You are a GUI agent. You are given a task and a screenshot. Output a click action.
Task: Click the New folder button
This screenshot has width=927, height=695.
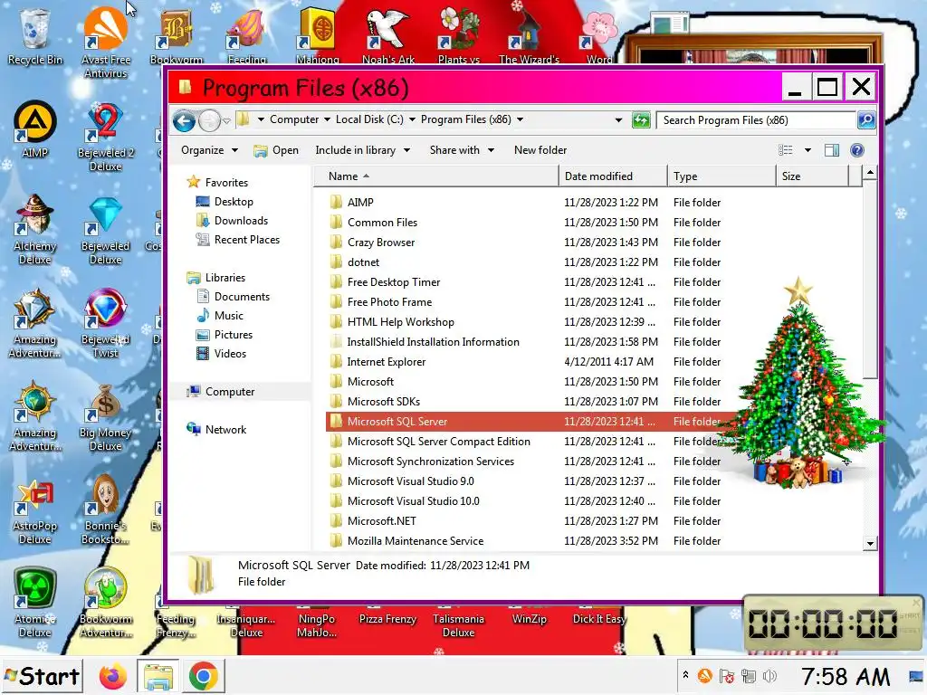click(540, 150)
